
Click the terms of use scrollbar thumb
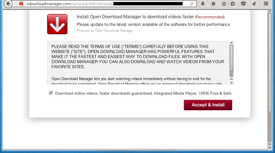pyautogui.click(x=231, y=57)
